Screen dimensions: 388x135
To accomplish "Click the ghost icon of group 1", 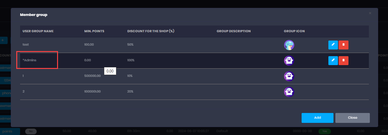I will point(289,76).
